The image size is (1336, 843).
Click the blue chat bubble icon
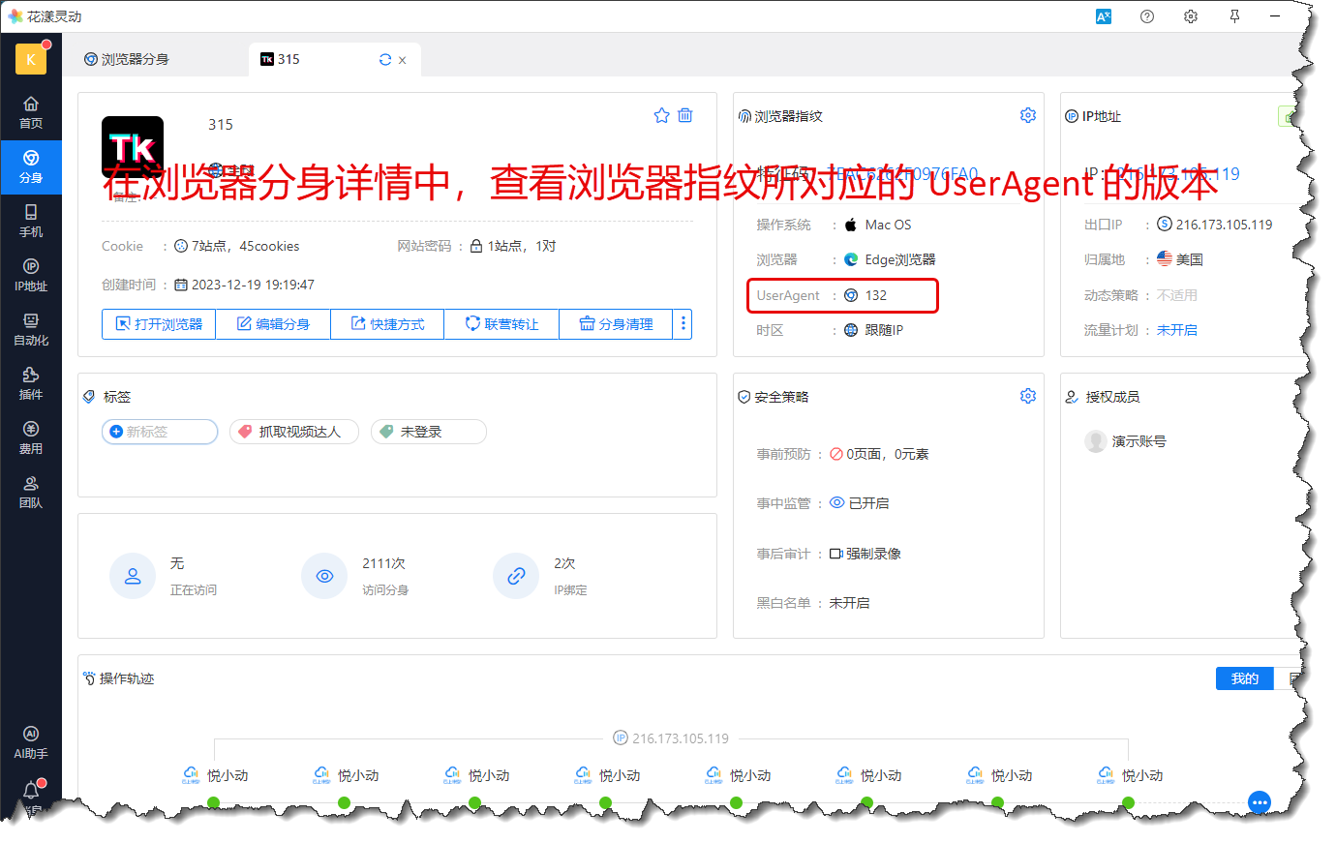click(x=1260, y=802)
